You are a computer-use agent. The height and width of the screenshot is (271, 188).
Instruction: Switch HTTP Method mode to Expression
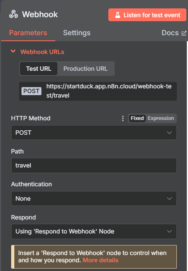click(161, 118)
